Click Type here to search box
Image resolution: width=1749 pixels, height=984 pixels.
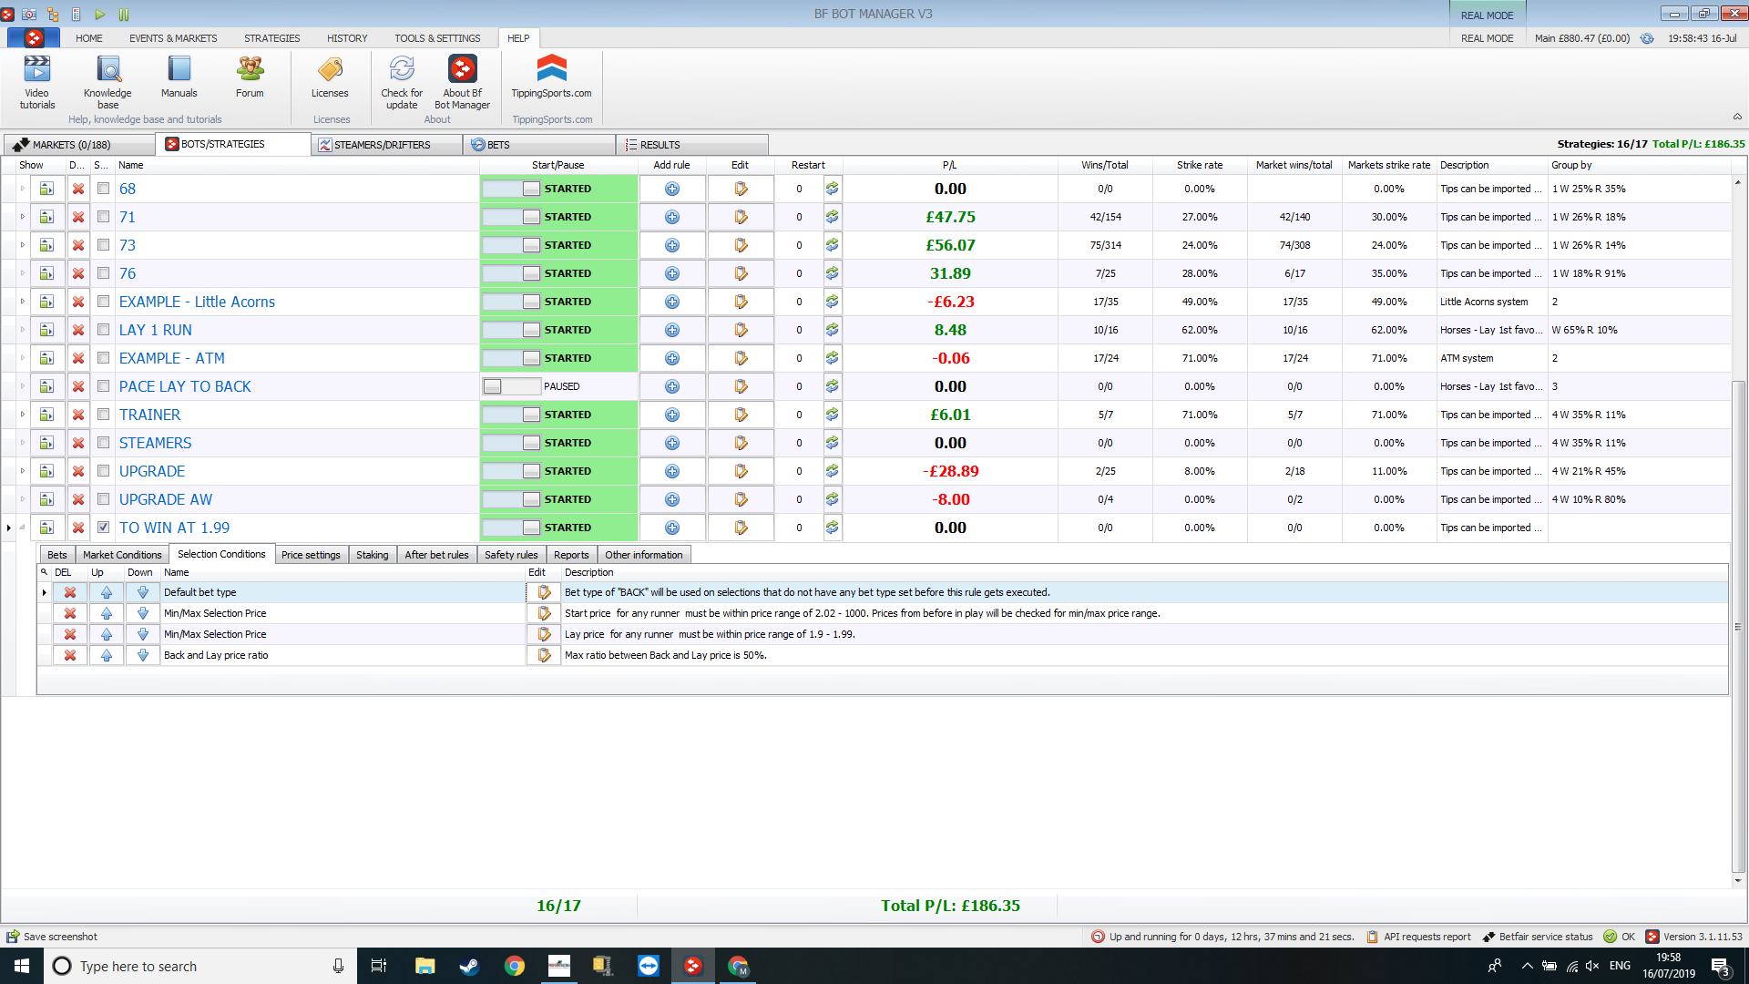[x=200, y=966]
